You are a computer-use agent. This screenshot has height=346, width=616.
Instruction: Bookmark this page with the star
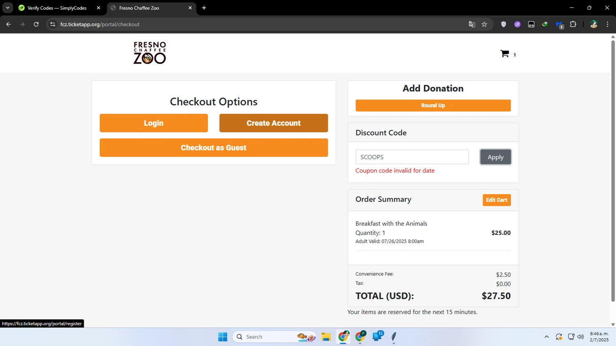tap(484, 24)
